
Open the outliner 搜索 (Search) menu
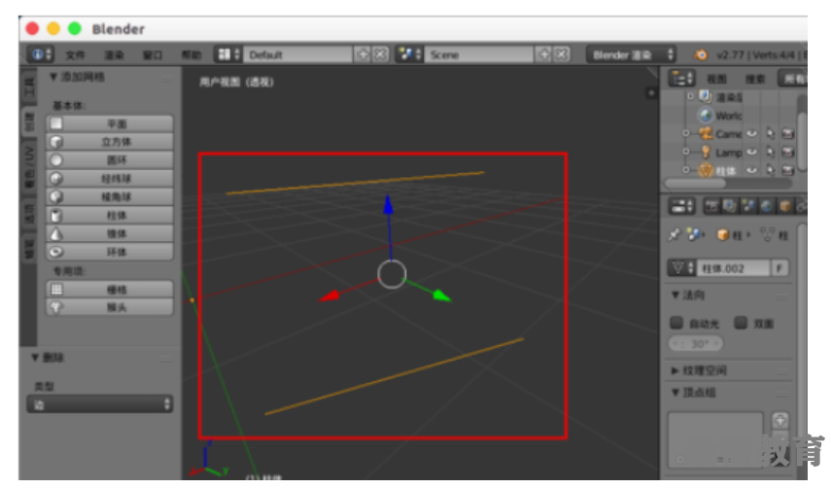[754, 79]
